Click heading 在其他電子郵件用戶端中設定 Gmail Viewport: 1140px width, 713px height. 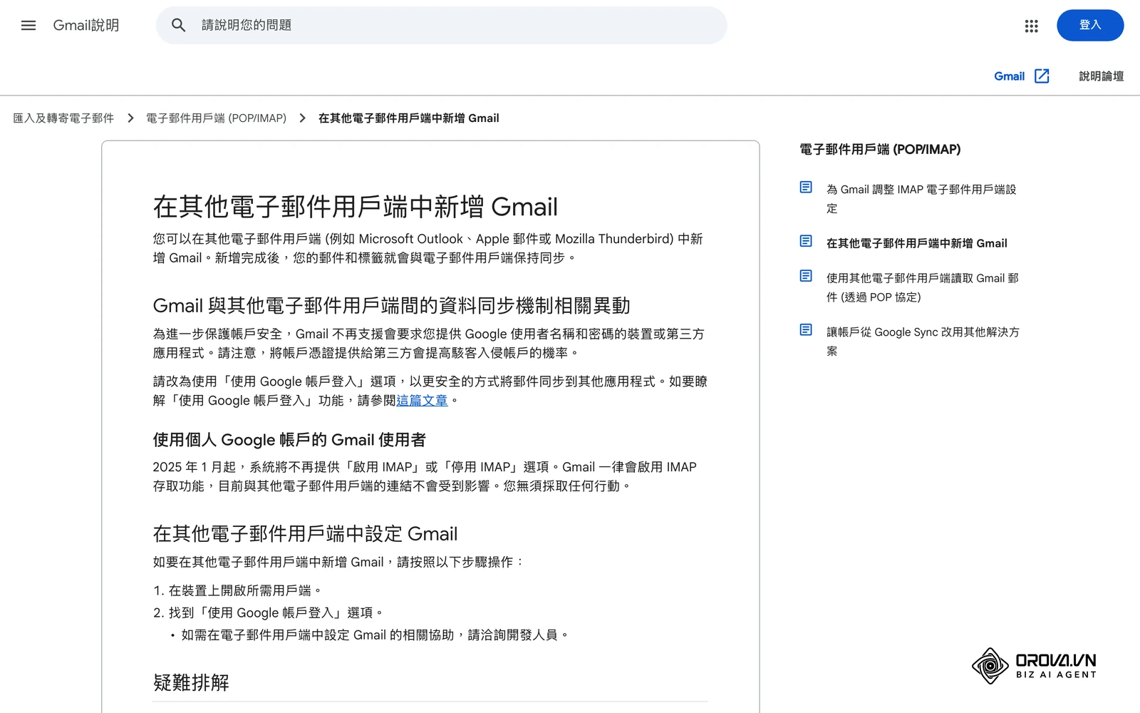(x=305, y=534)
